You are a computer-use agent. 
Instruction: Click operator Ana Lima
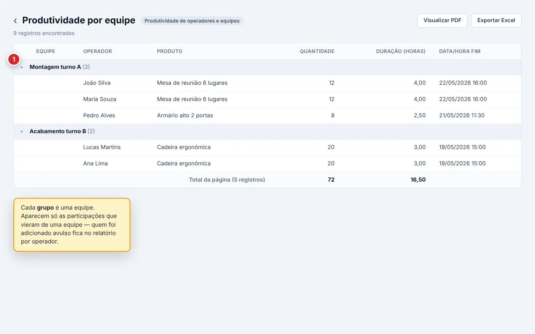click(95, 163)
